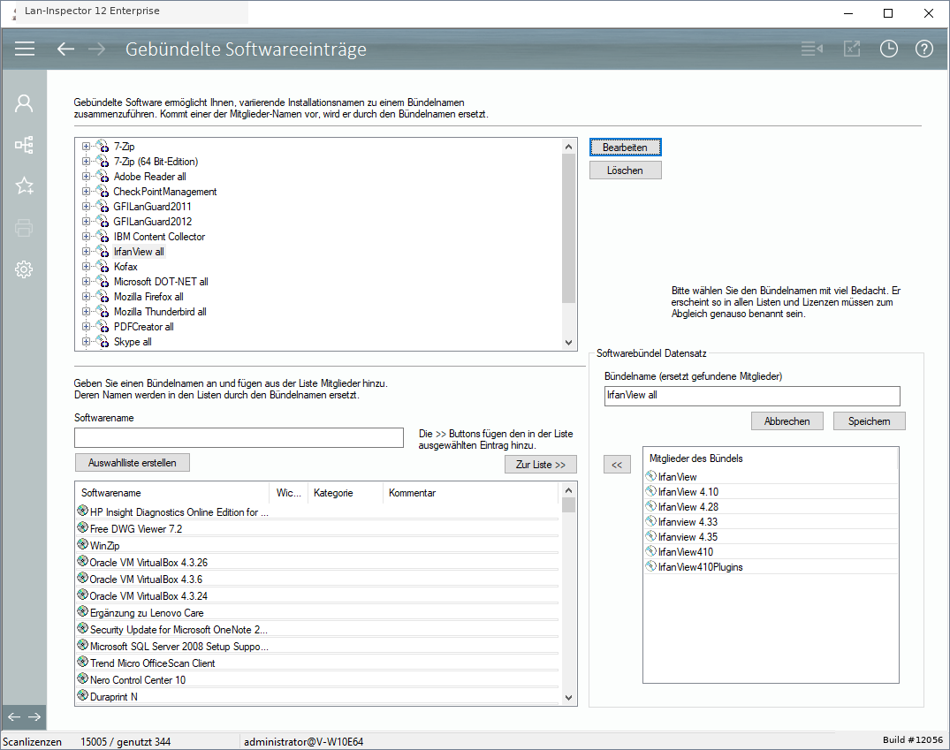Open the favorites star sidebar icon
This screenshot has width=950, height=750.
(x=24, y=186)
